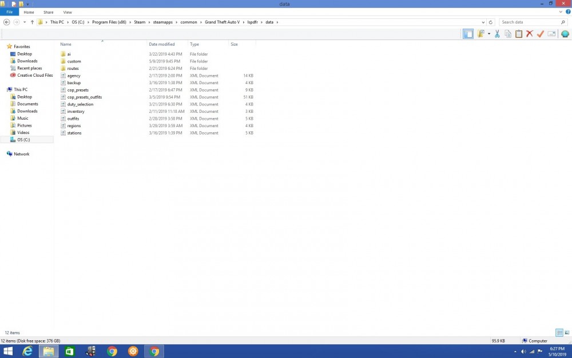The width and height of the screenshot is (572, 358).
Task: Open the View ribbon tab
Action: click(67, 12)
